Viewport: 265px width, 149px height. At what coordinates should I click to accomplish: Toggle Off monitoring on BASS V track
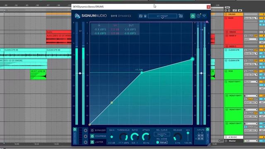point(256,36)
